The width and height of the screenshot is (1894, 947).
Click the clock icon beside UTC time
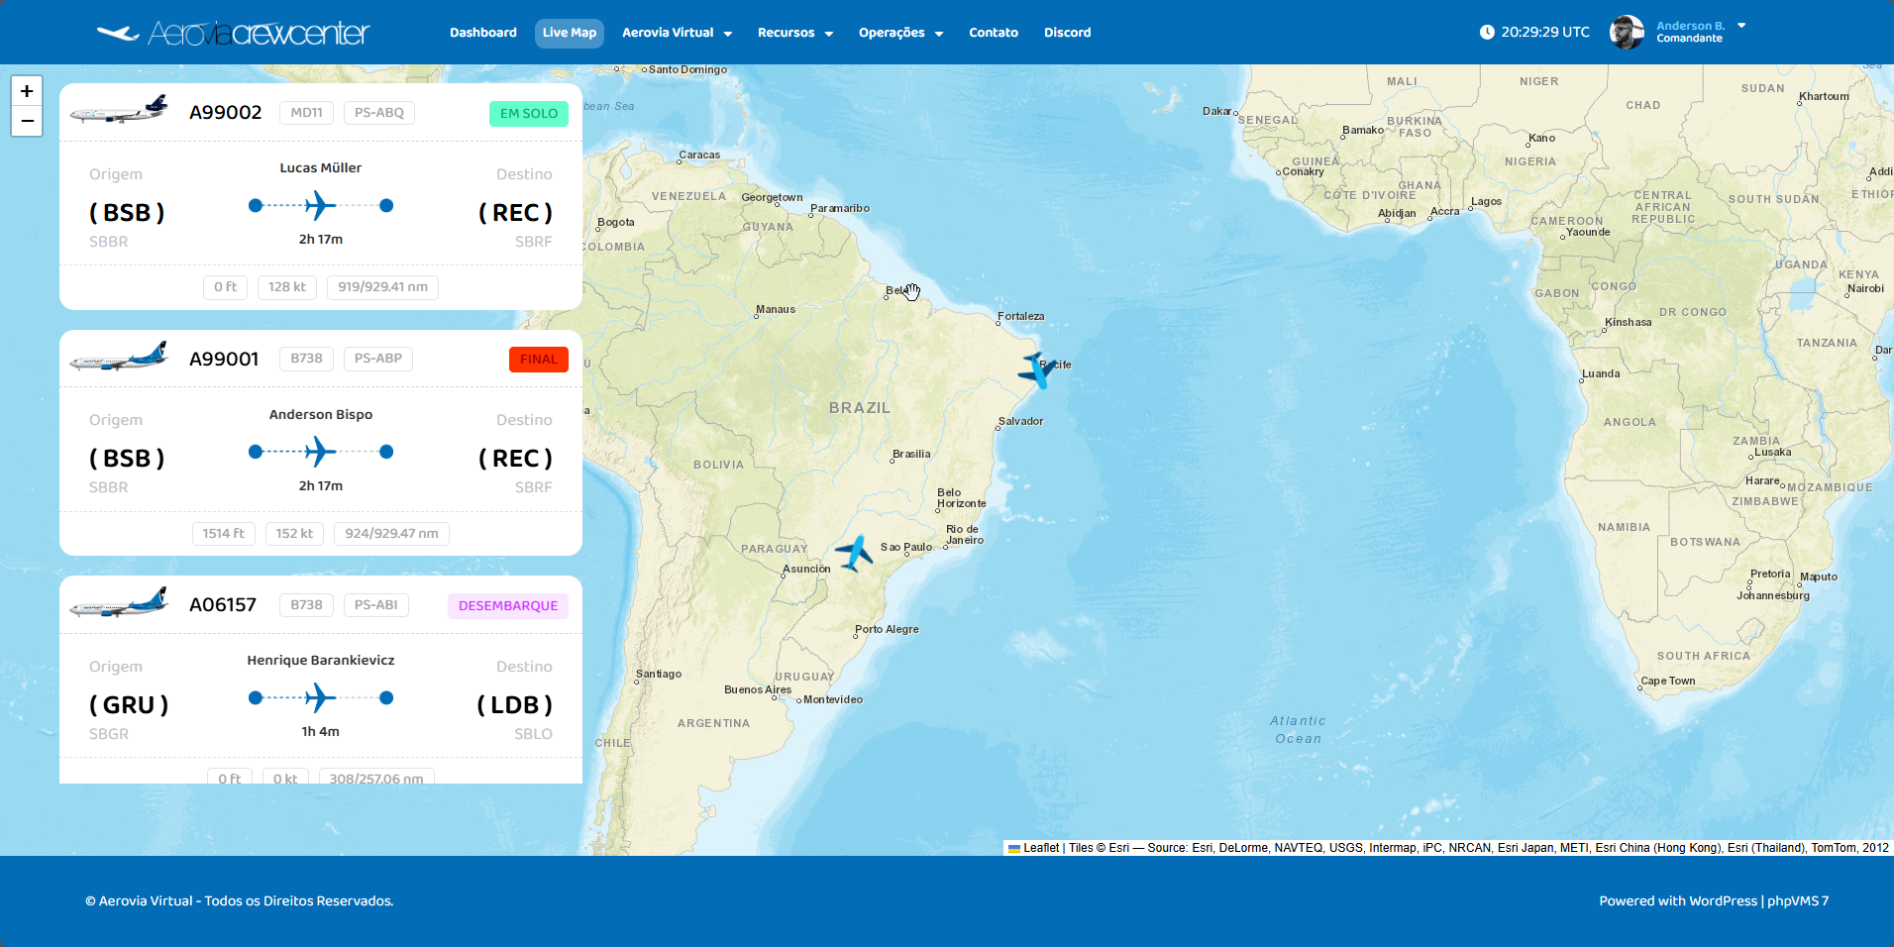click(1487, 33)
